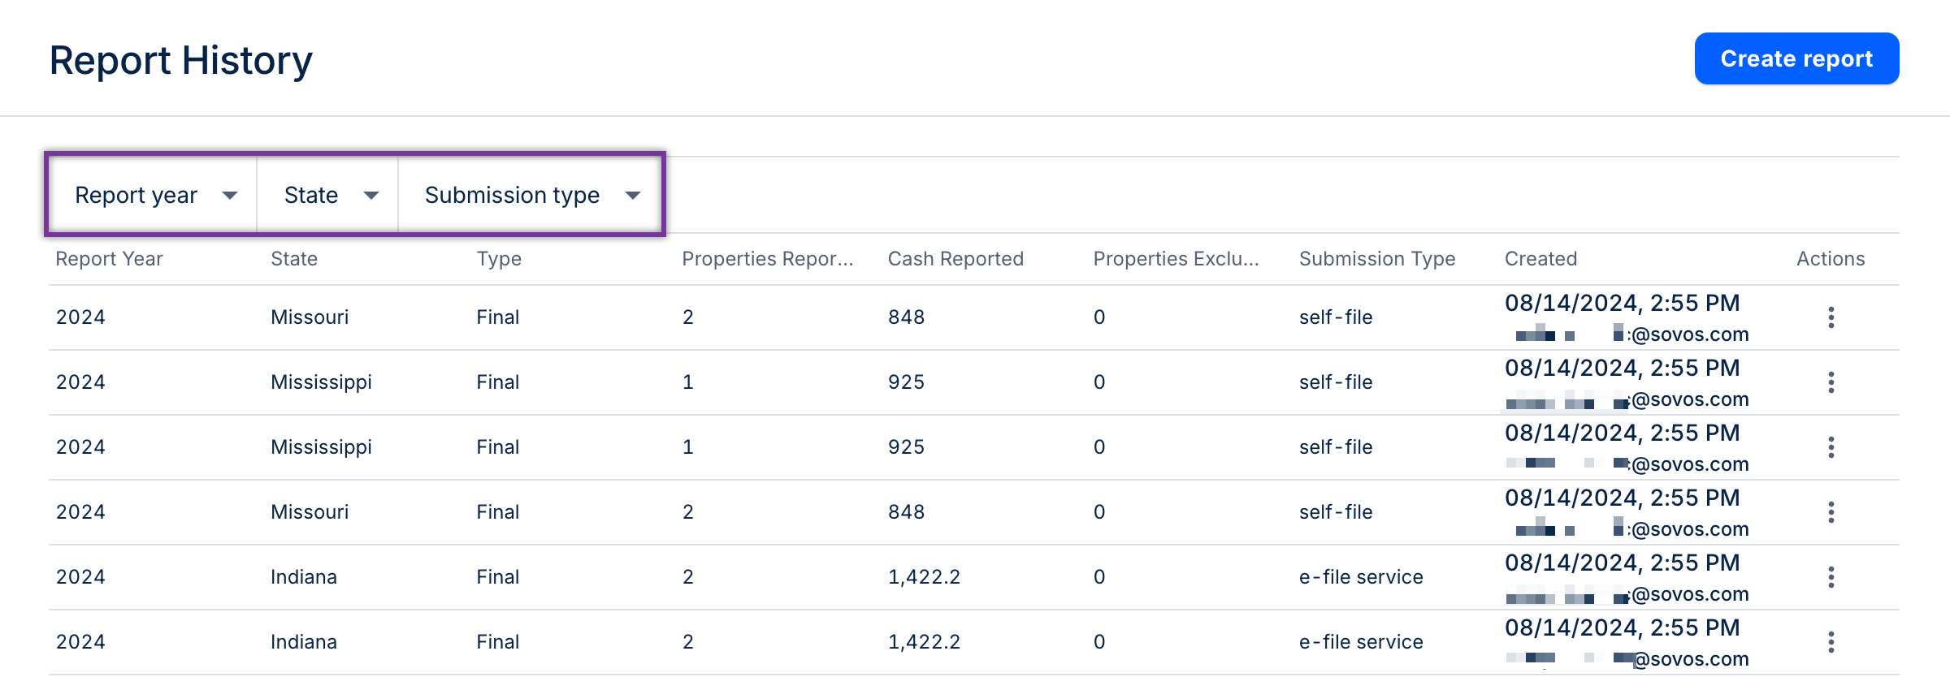Click three-dot icon on the last Indiana row
This screenshot has width=1950, height=677.
coord(1831,642)
